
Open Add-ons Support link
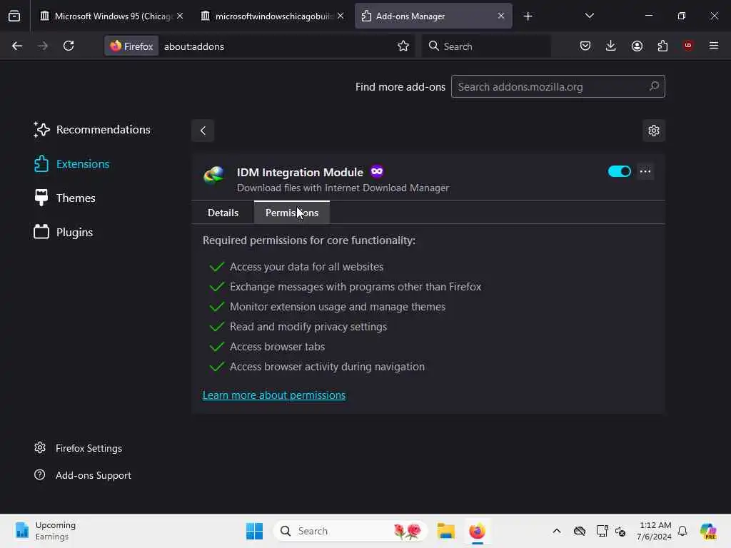click(83, 475)
